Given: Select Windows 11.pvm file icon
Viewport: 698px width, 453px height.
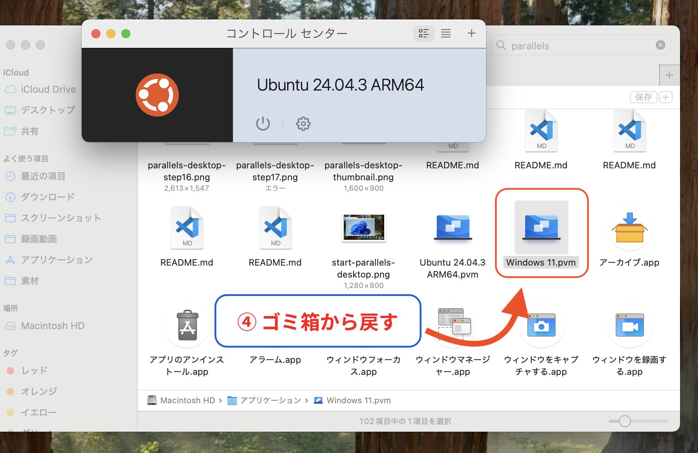Looking at the screenshot, I should (x=541, y=227).
